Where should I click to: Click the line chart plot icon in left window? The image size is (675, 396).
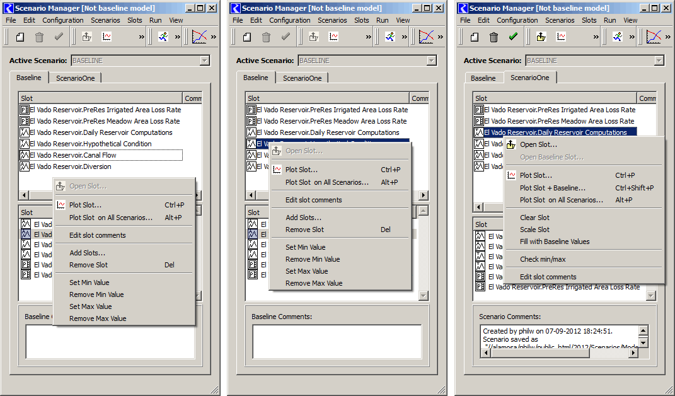[199, 37]
